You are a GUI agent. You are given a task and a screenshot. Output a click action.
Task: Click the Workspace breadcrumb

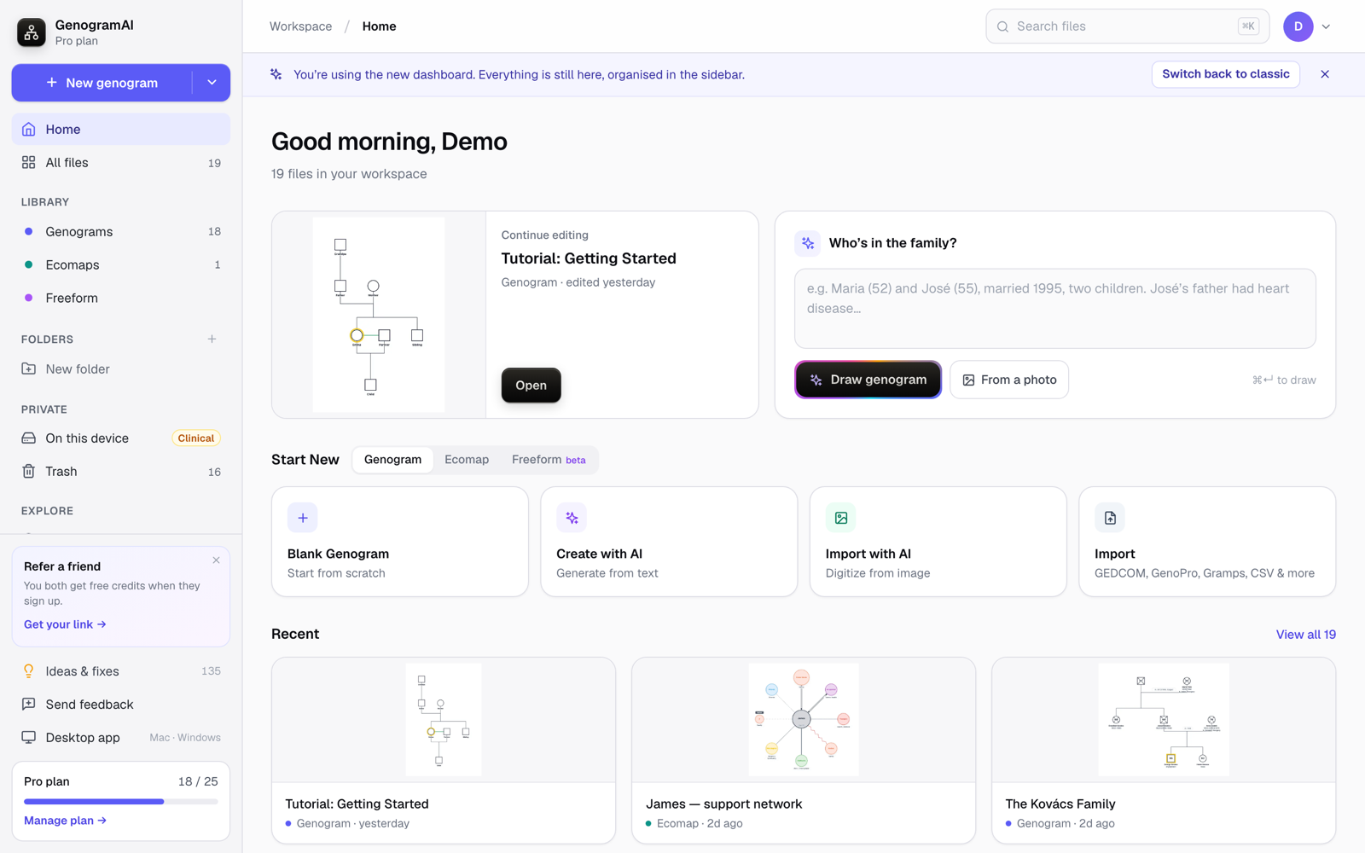coord(301,26)
